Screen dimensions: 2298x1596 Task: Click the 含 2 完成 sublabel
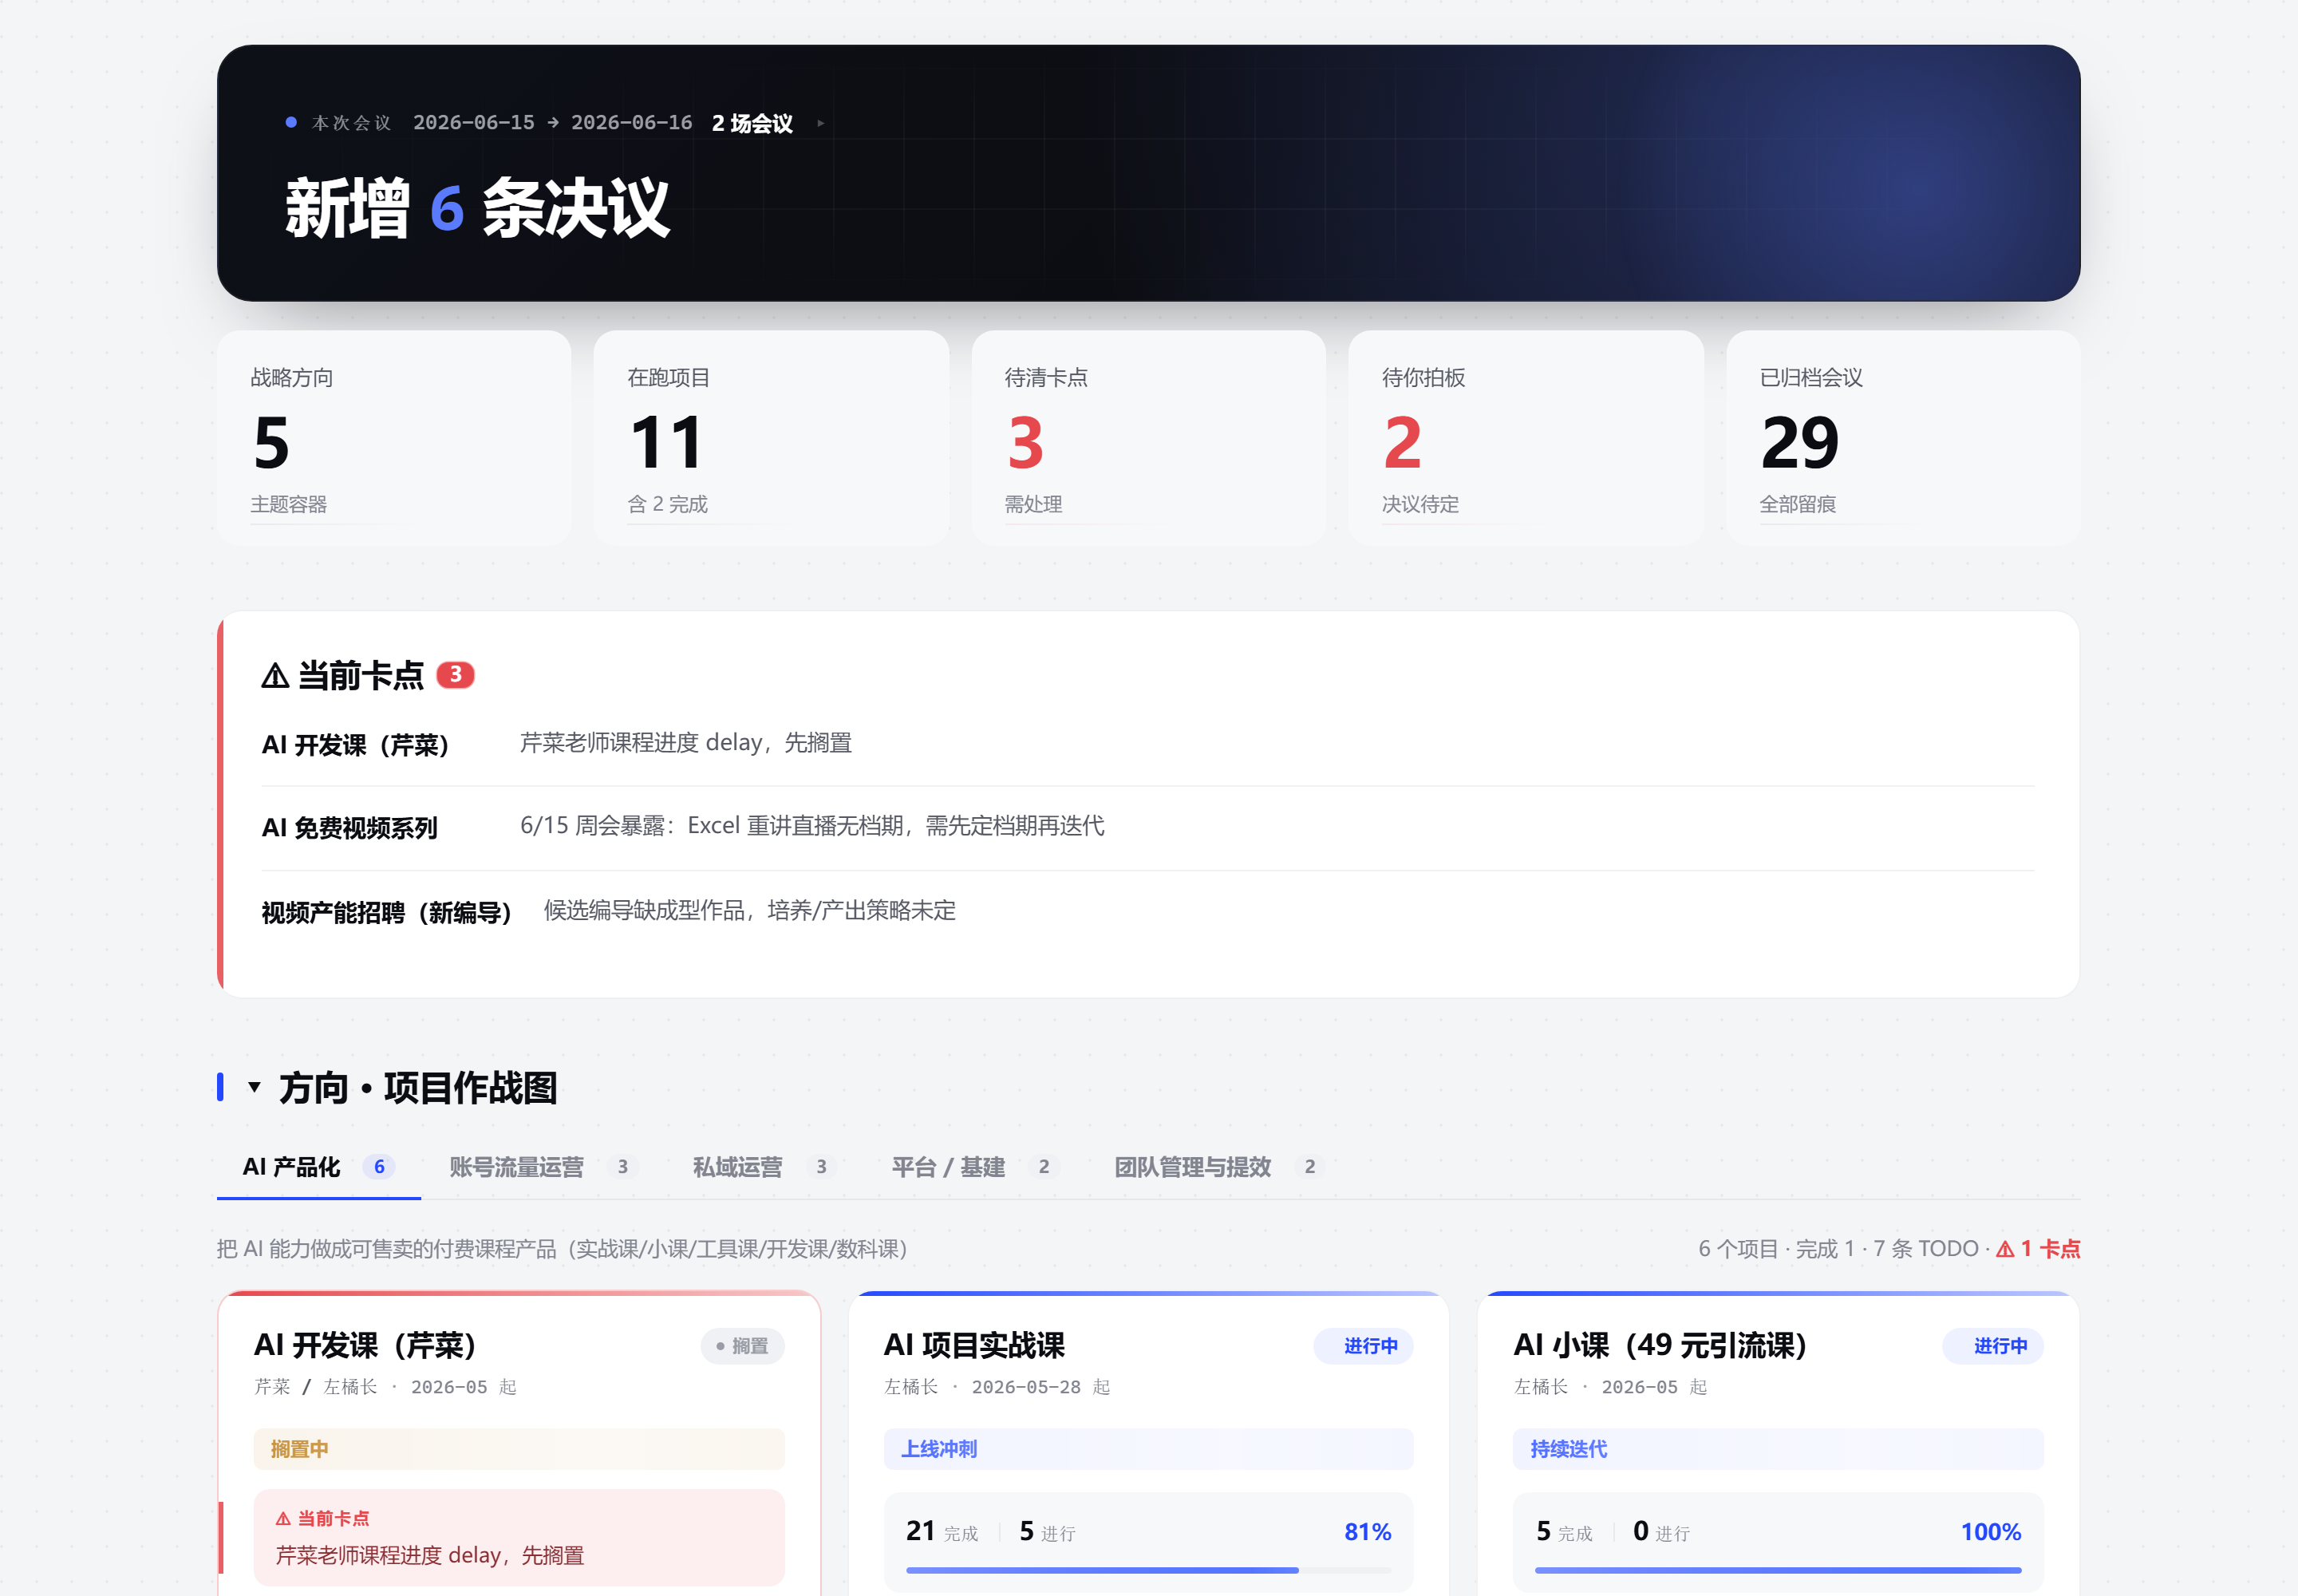click(667, 504)
